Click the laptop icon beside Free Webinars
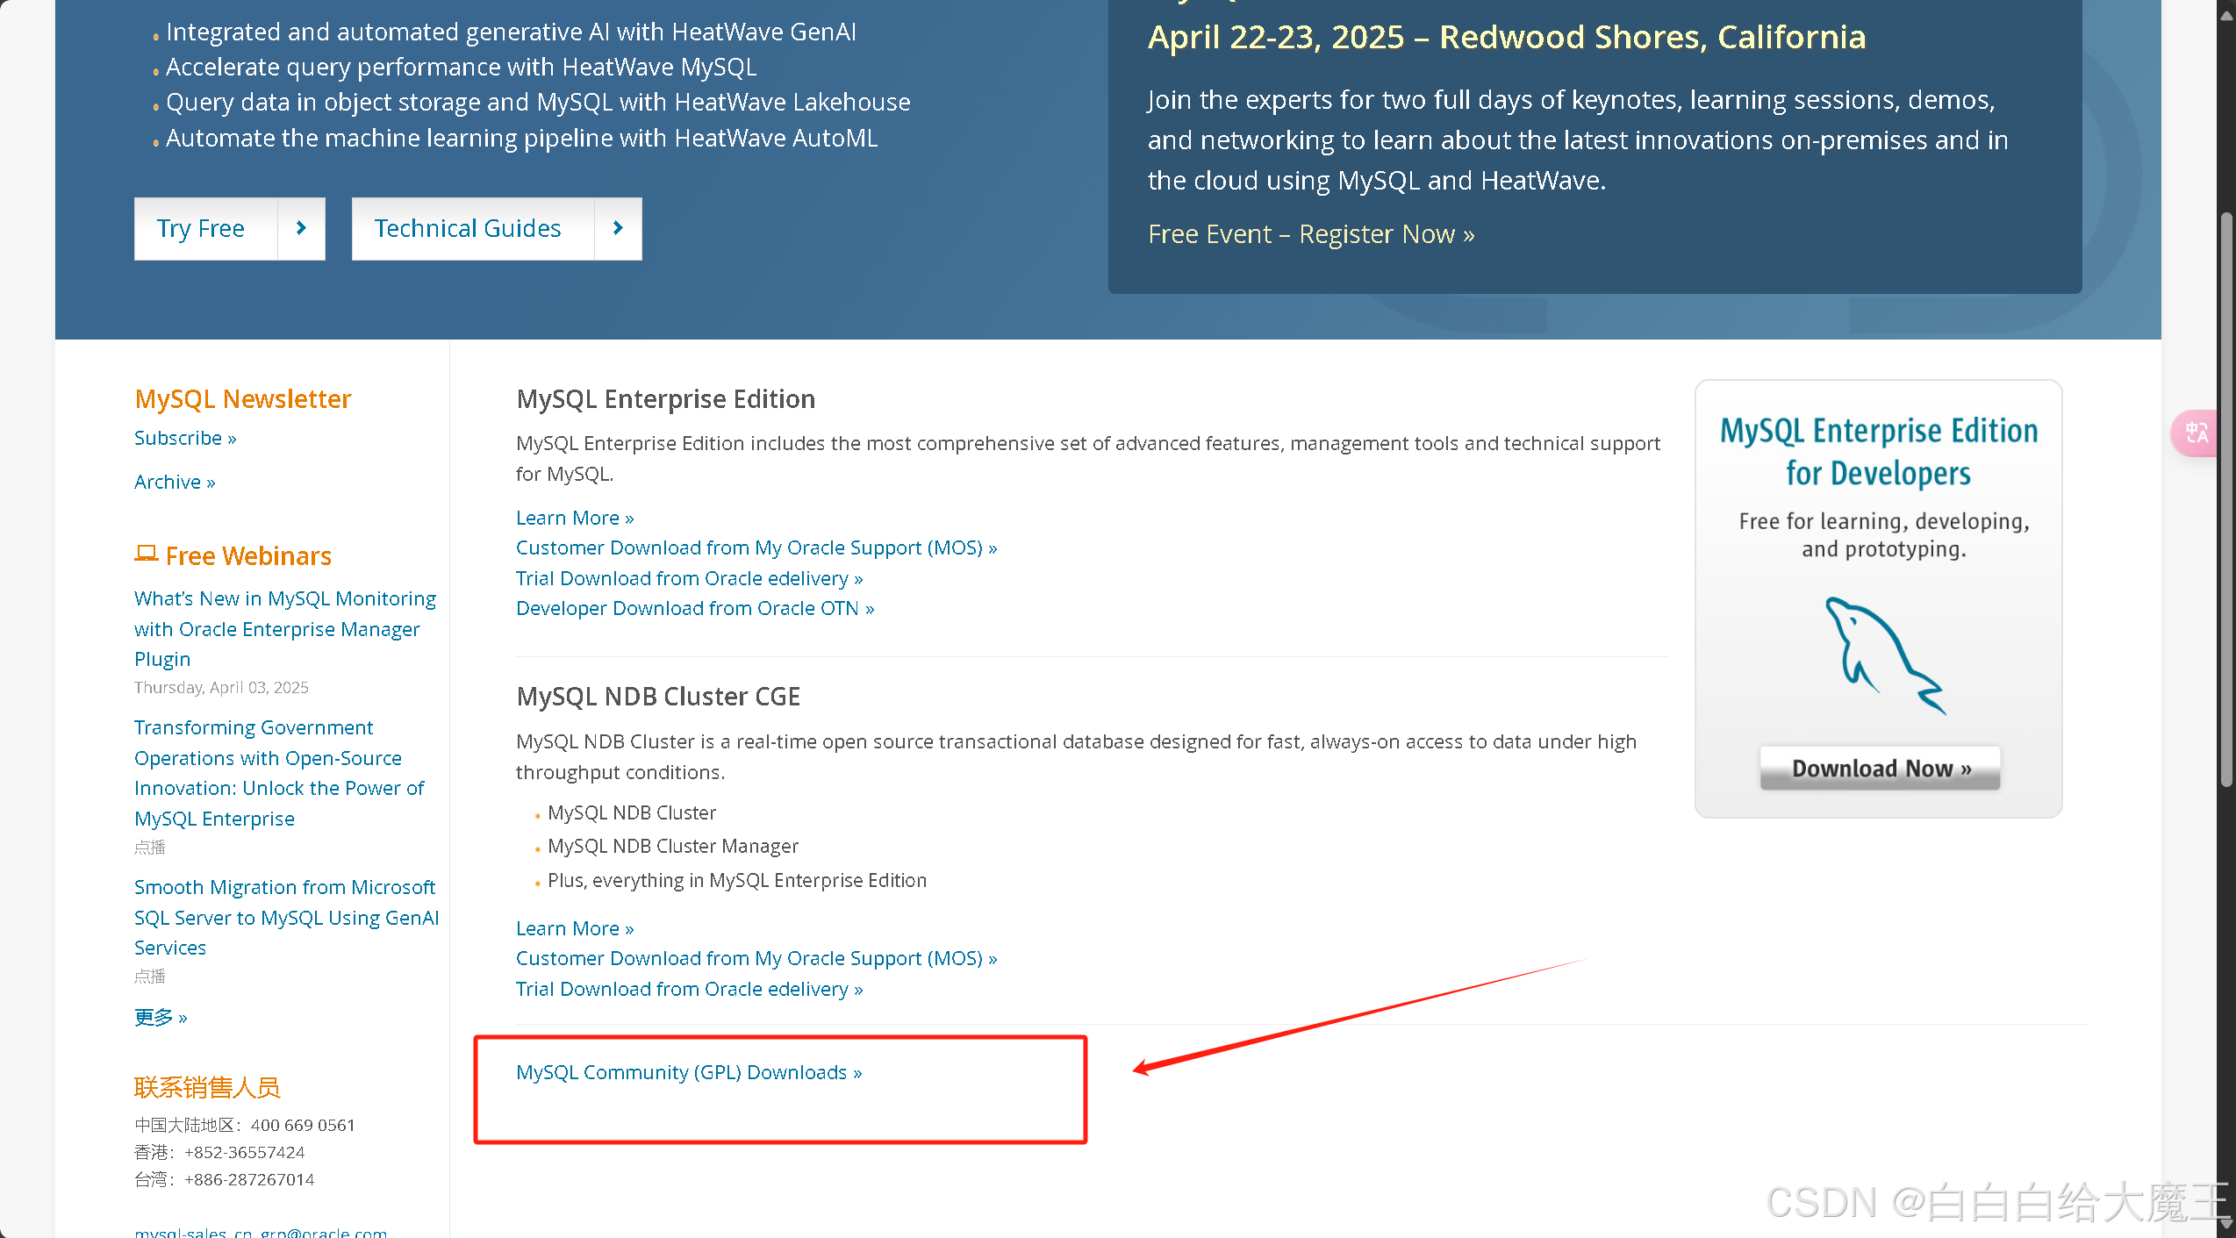The image size is (2236, 1238). [x=146, y=553]
